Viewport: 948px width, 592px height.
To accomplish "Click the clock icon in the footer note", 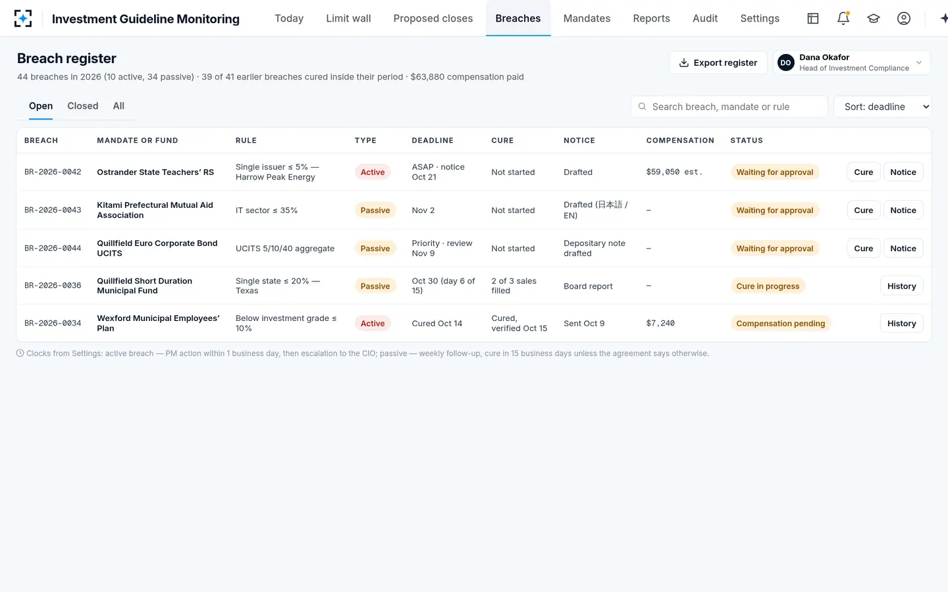I will point(20,353).
